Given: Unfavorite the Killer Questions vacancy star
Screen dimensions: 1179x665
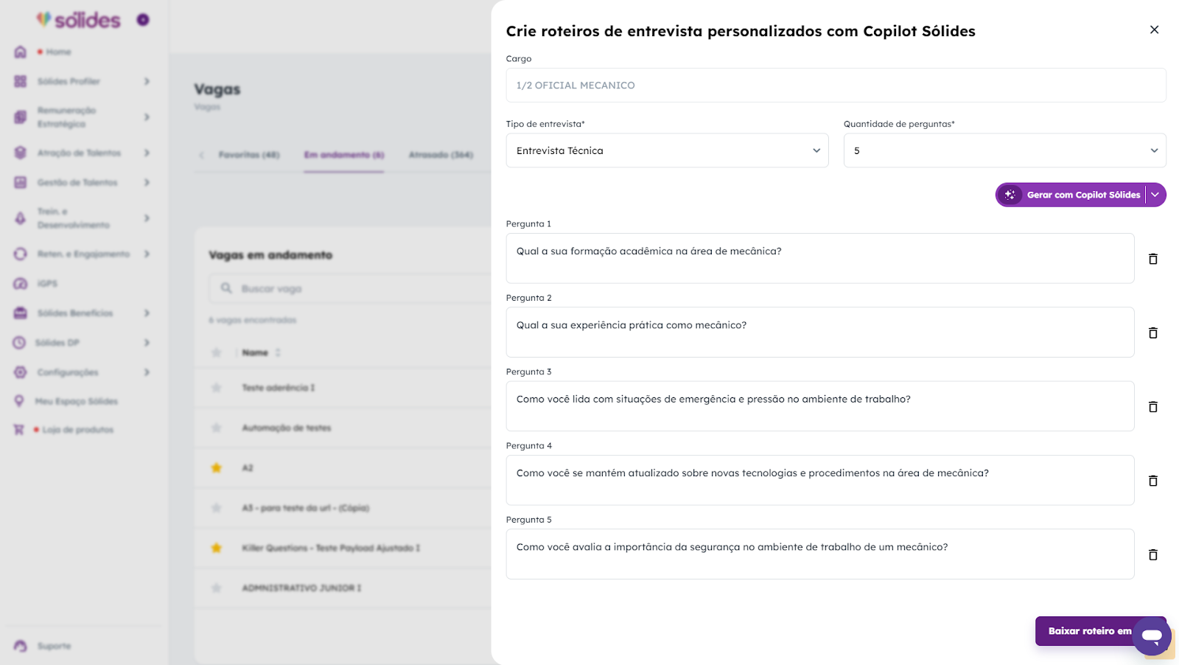Looking at the screenshot, I should pos(217,548).
